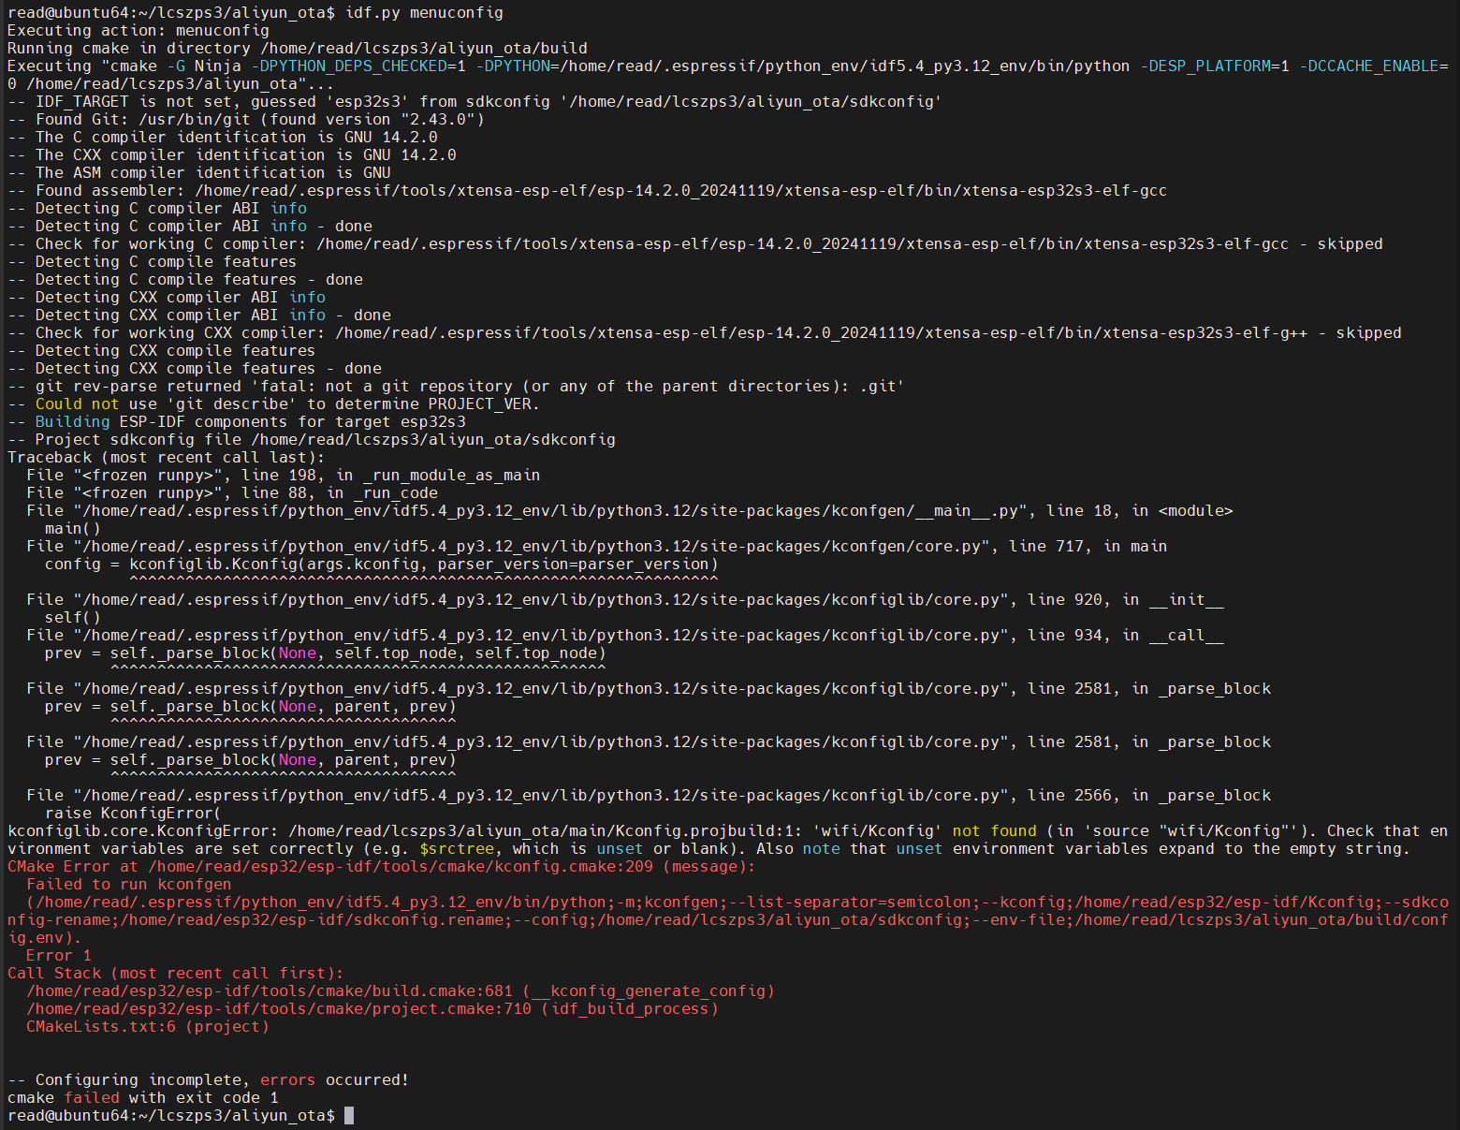Screen dimensions: 1460x1130
Task: Click the '-DCCACHE_ENABLE=' flag text
Action: (1374, 66)
